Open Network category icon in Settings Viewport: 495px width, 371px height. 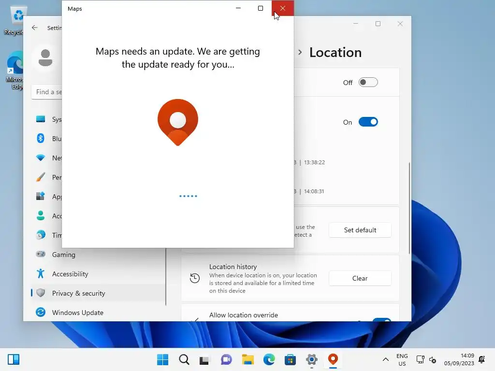[41, 158]
